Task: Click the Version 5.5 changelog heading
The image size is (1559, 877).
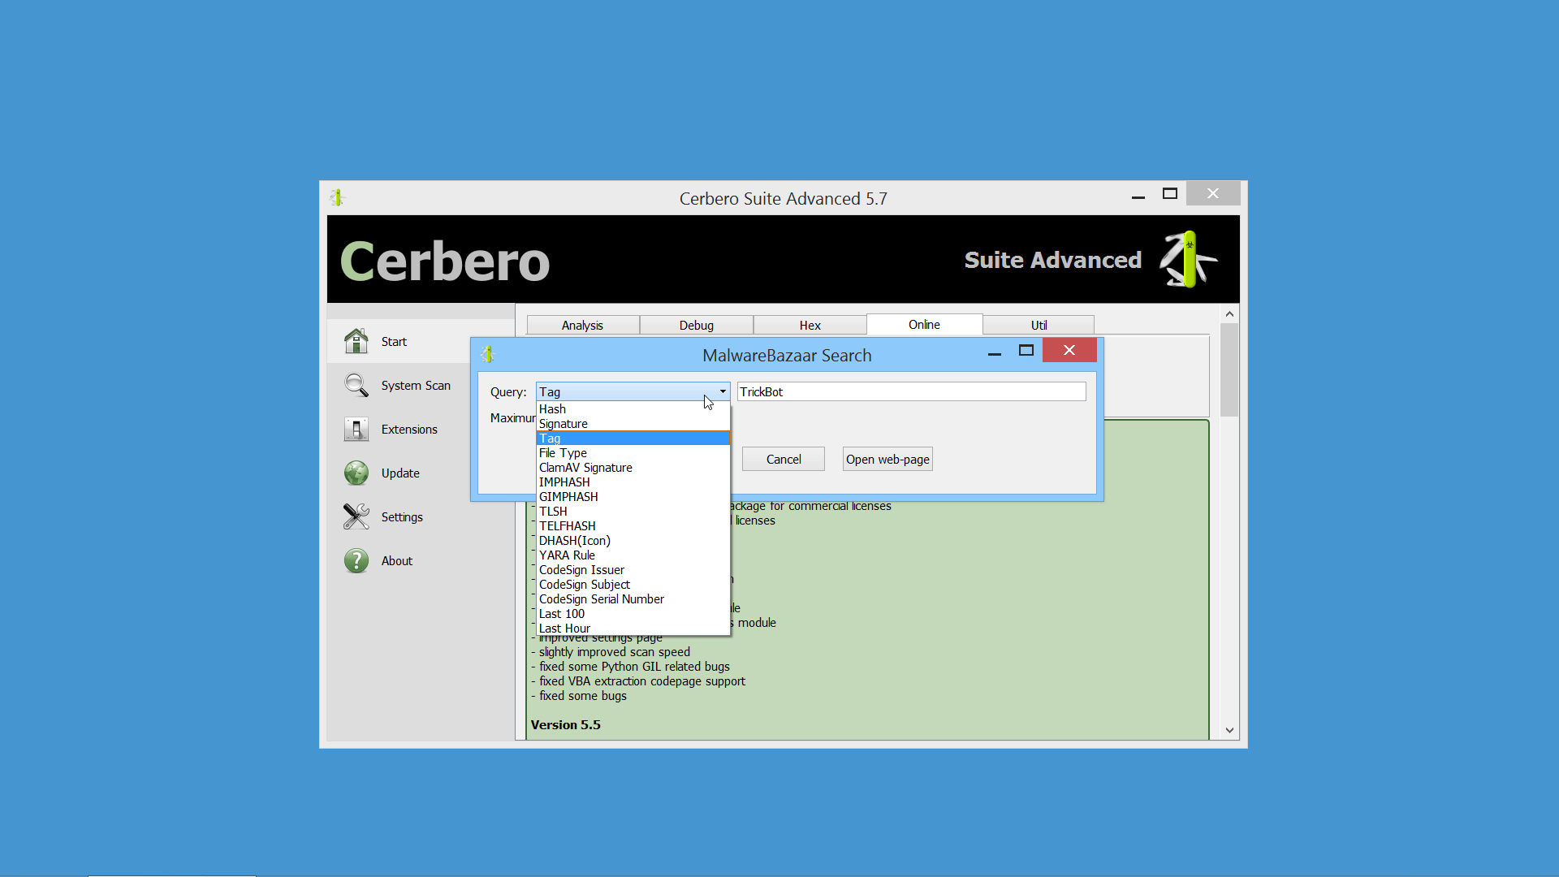Action: pyautogui.click(x=566, y=724)
